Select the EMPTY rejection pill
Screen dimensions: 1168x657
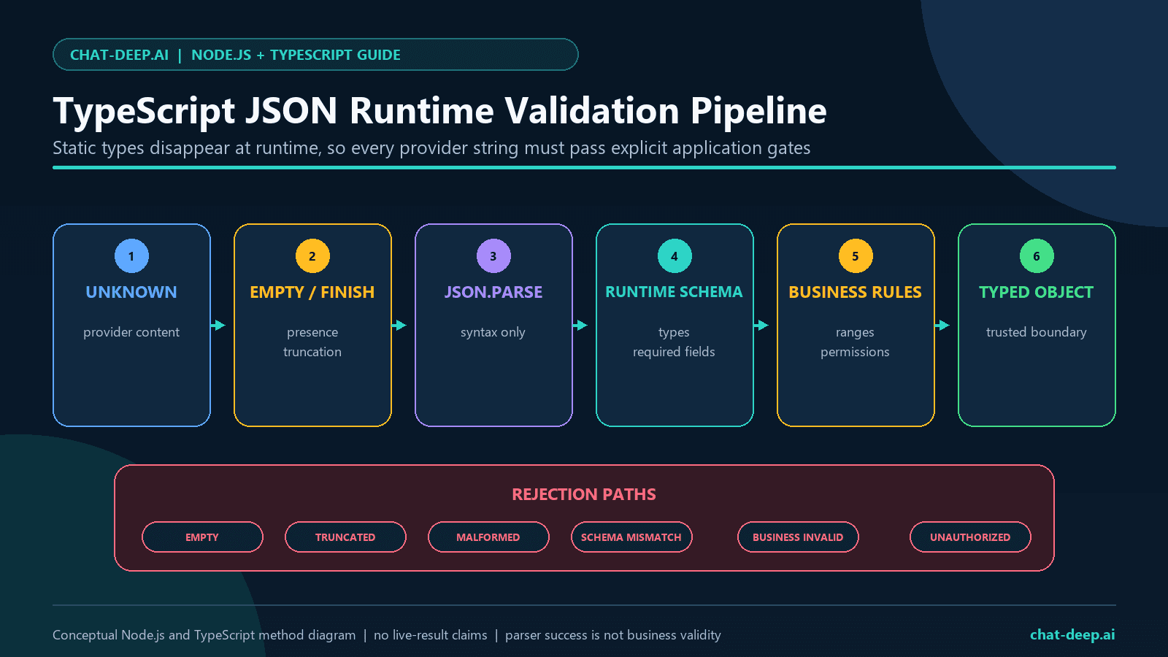click(x=202, y=537)
